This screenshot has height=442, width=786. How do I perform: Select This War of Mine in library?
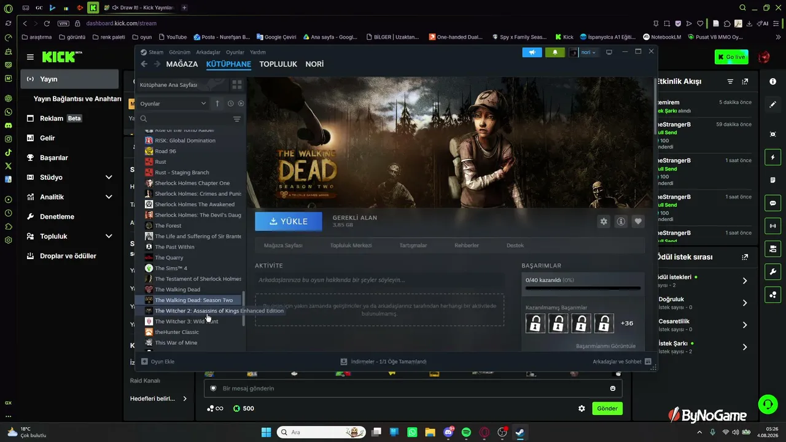click(176, 343)
